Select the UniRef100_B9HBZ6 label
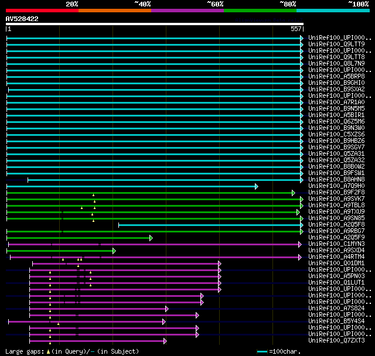375x356 pixels. click(x=336, y=141)
